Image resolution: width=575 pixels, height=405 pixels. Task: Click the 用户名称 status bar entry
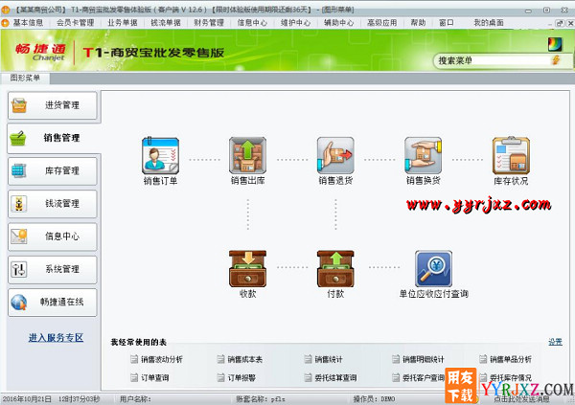click(135, 398)
